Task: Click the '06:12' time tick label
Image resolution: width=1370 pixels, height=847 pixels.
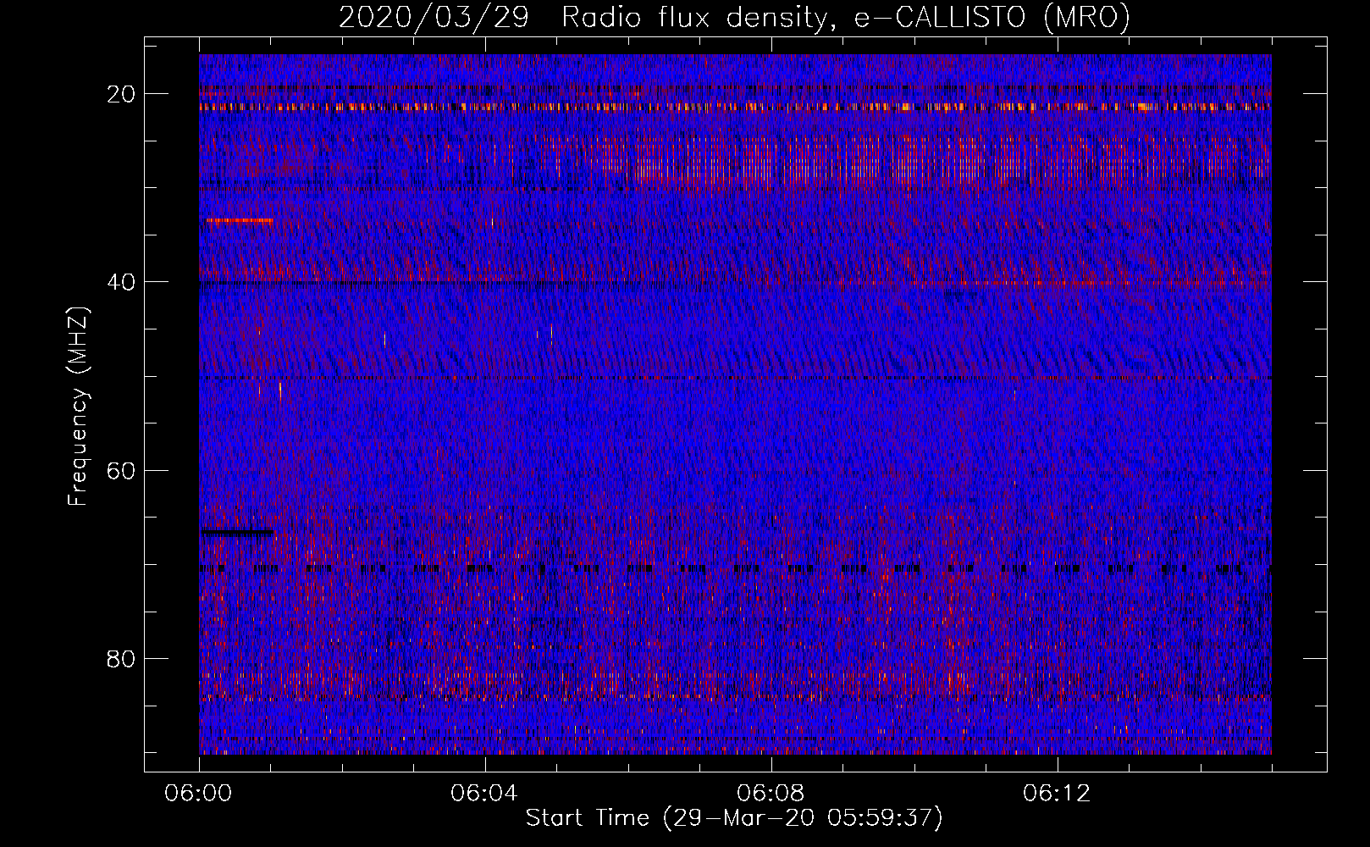Action: (1057, 794)
